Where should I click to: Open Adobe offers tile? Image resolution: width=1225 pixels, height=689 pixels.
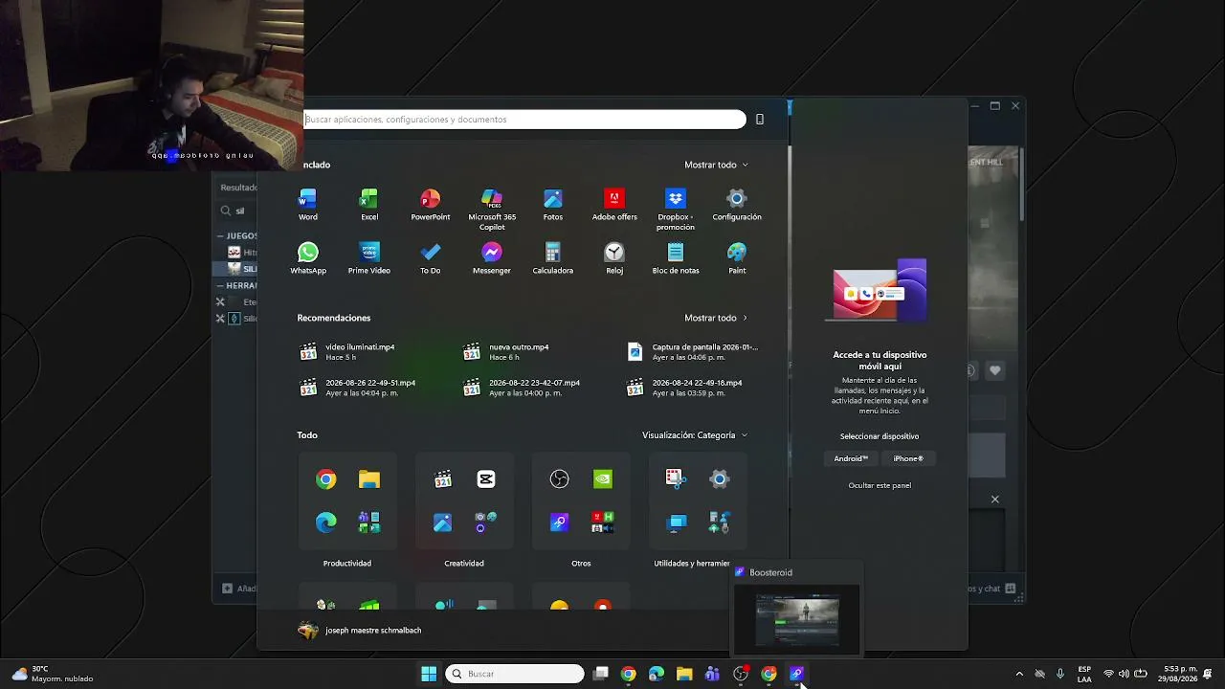click(x=614, y=205)
